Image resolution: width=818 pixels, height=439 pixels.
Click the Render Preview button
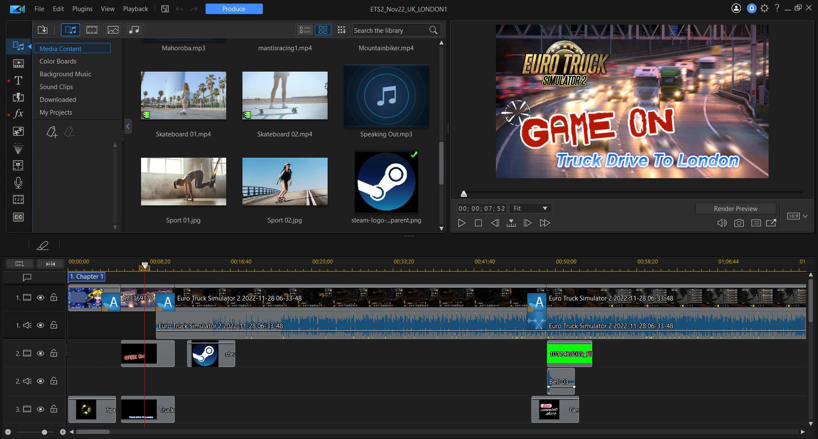coord(735,208)
